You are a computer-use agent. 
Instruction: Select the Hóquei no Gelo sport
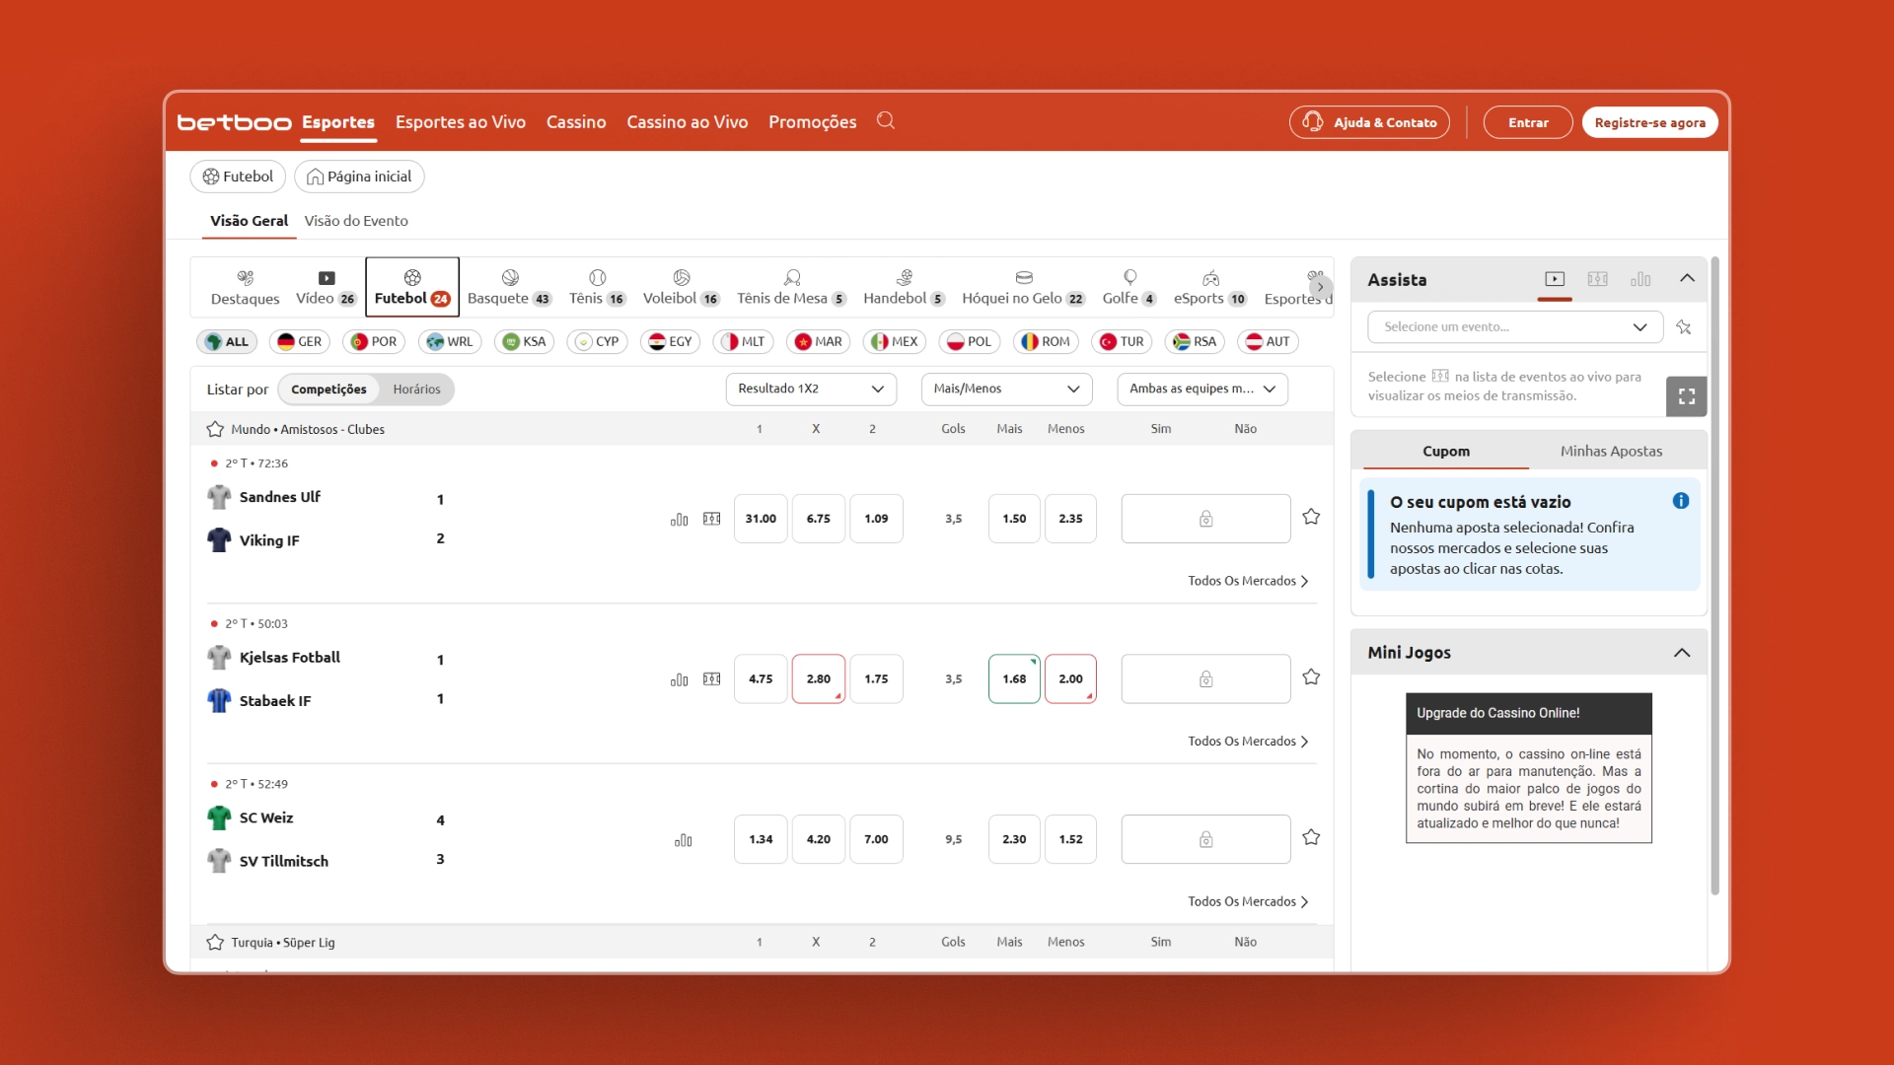[x=1023, y=287]
